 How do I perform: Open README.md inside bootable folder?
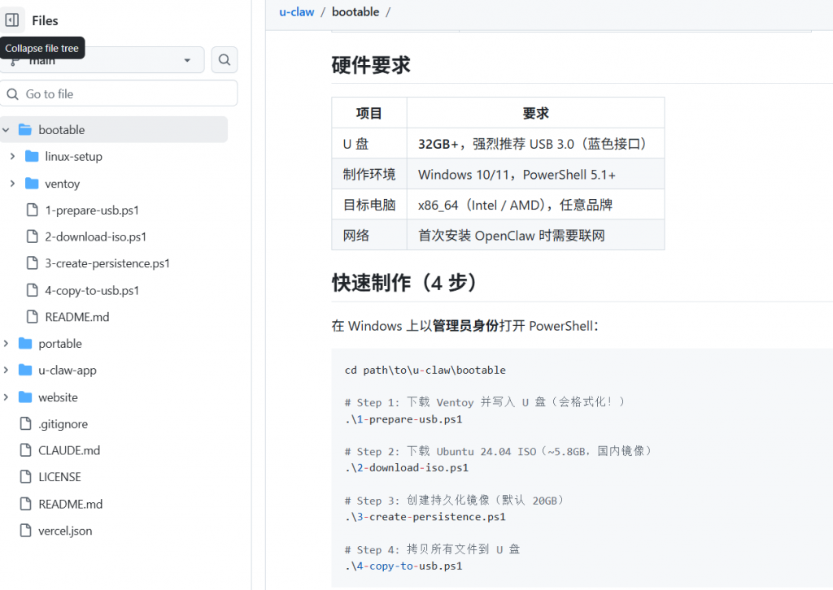tap(76, 317)
